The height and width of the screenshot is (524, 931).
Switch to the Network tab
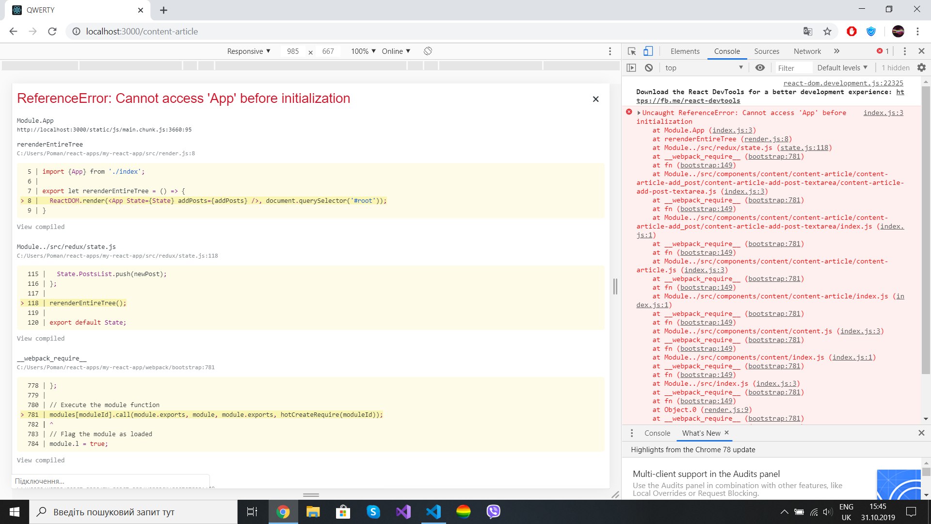click(x=807, y=51)
